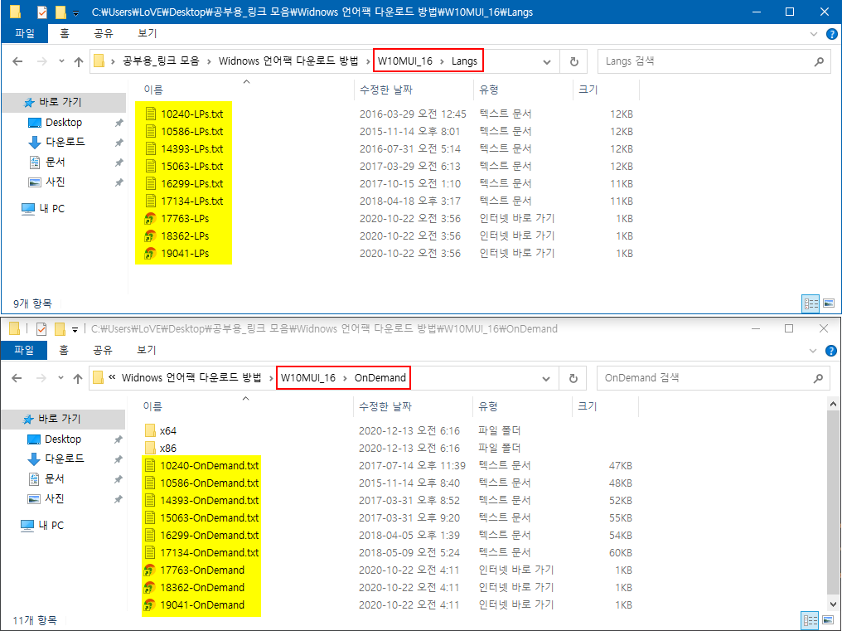Viewport: 842px width, 631px height.
Task: Open 파일 menu in OnDemand window
Action: click(24, 350)
